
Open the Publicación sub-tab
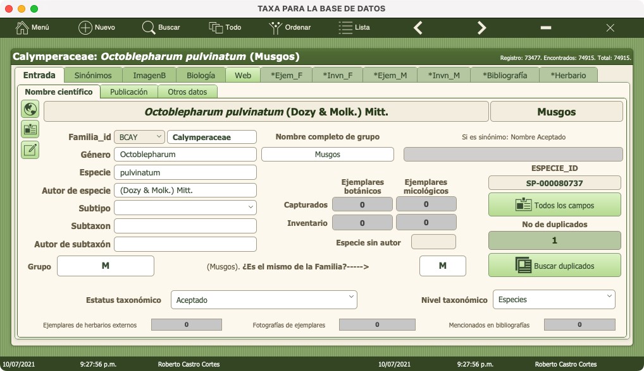128,92
